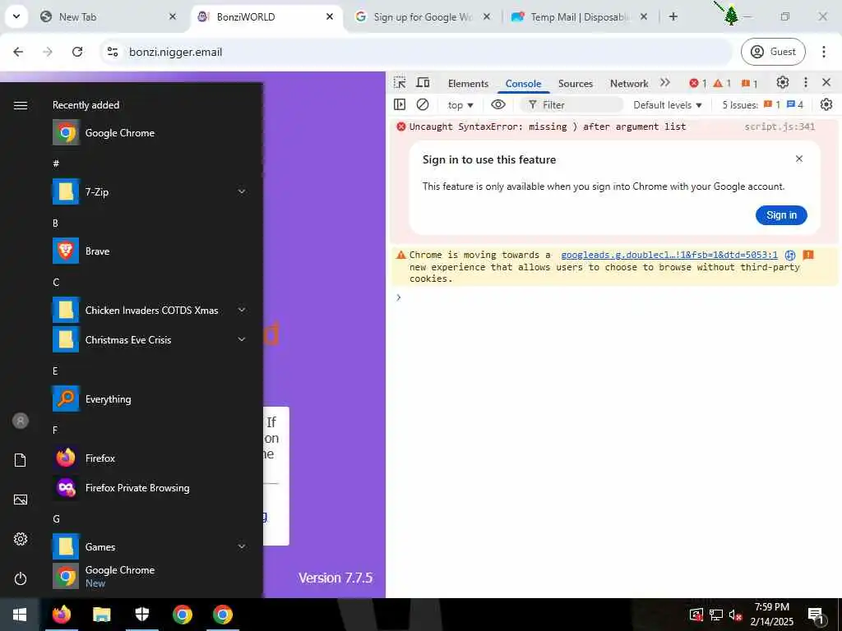Open DevTools settings gear in the tab bar
Image resolution: width=842 pixels, height=631 pixels.
pos(783,83)
